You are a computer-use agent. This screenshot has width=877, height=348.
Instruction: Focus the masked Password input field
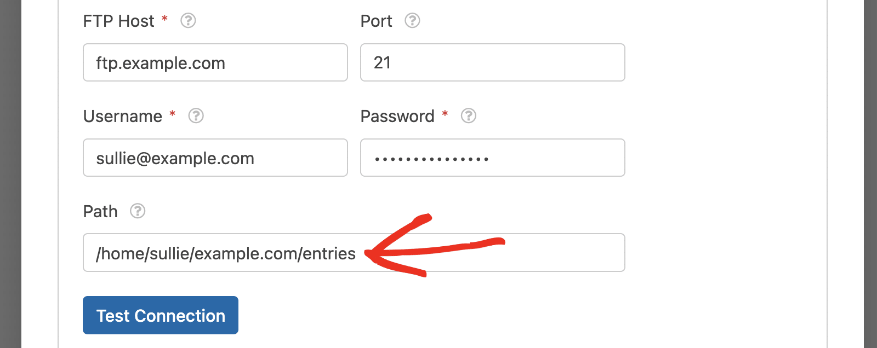click(x=493, y=158)
